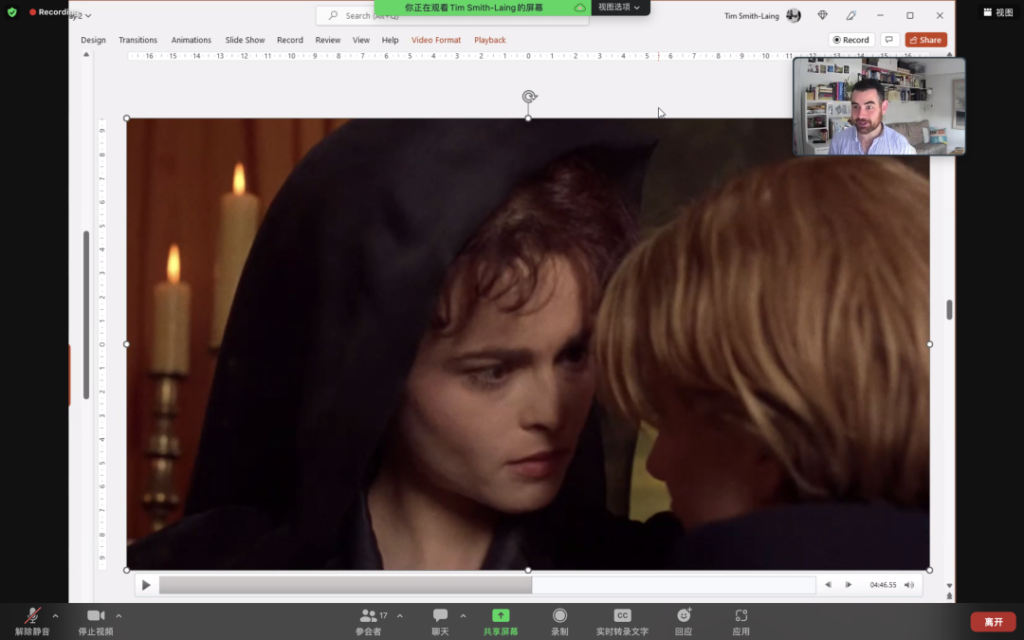Click the right editing area scrollbar thumb
Screen dimensions: 1024x640
[949, 309]
